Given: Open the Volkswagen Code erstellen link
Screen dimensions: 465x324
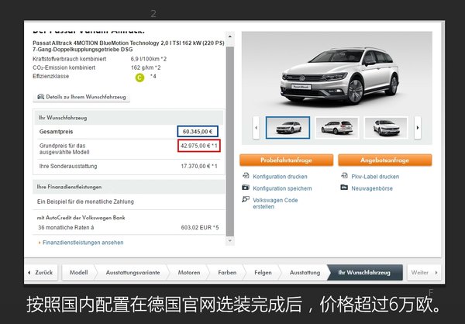Looking at the screenshot, I should click(x=275, y=204).
